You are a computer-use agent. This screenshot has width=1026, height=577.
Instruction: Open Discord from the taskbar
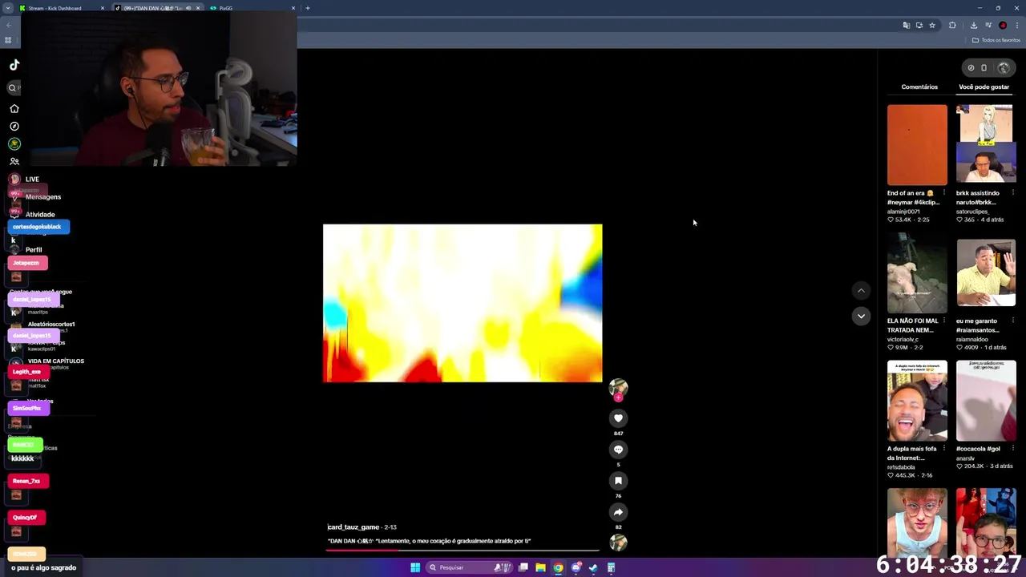pyautogui.click(x=576, y=567)
